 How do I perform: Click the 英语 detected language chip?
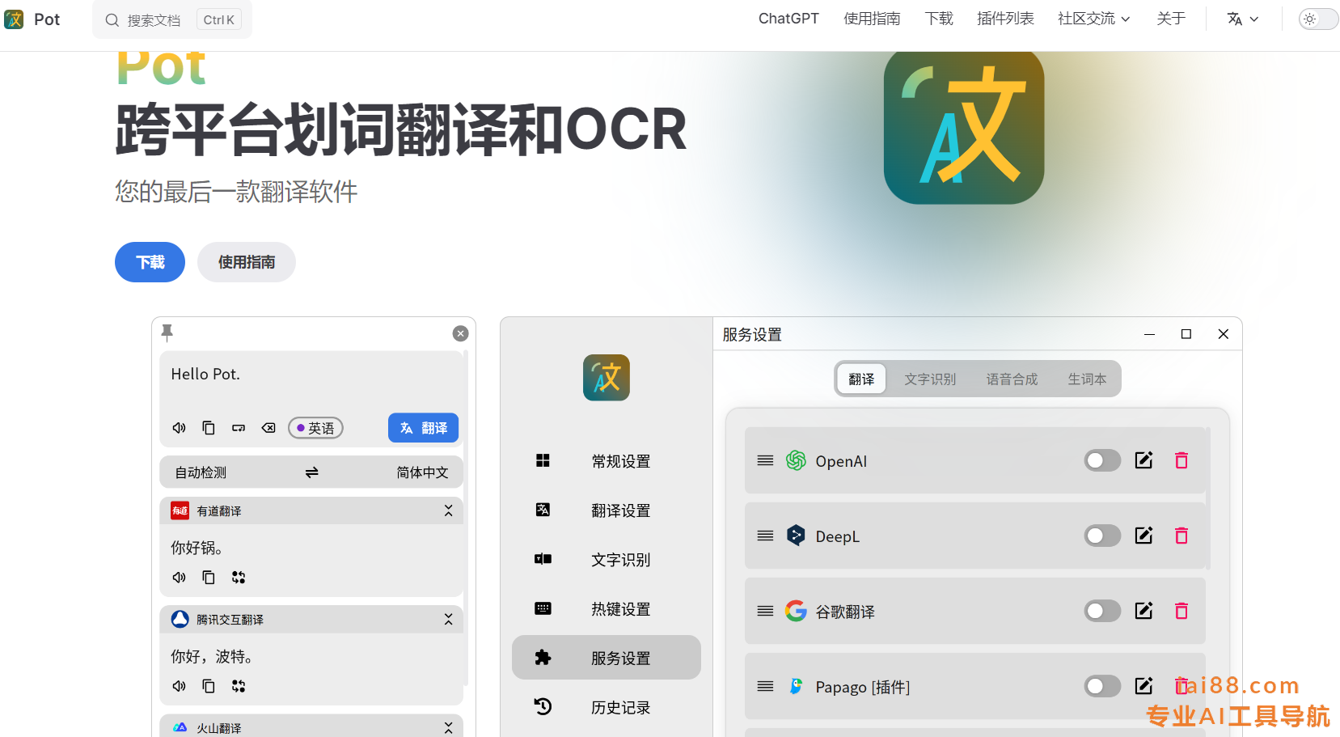(x=315, y=428)
